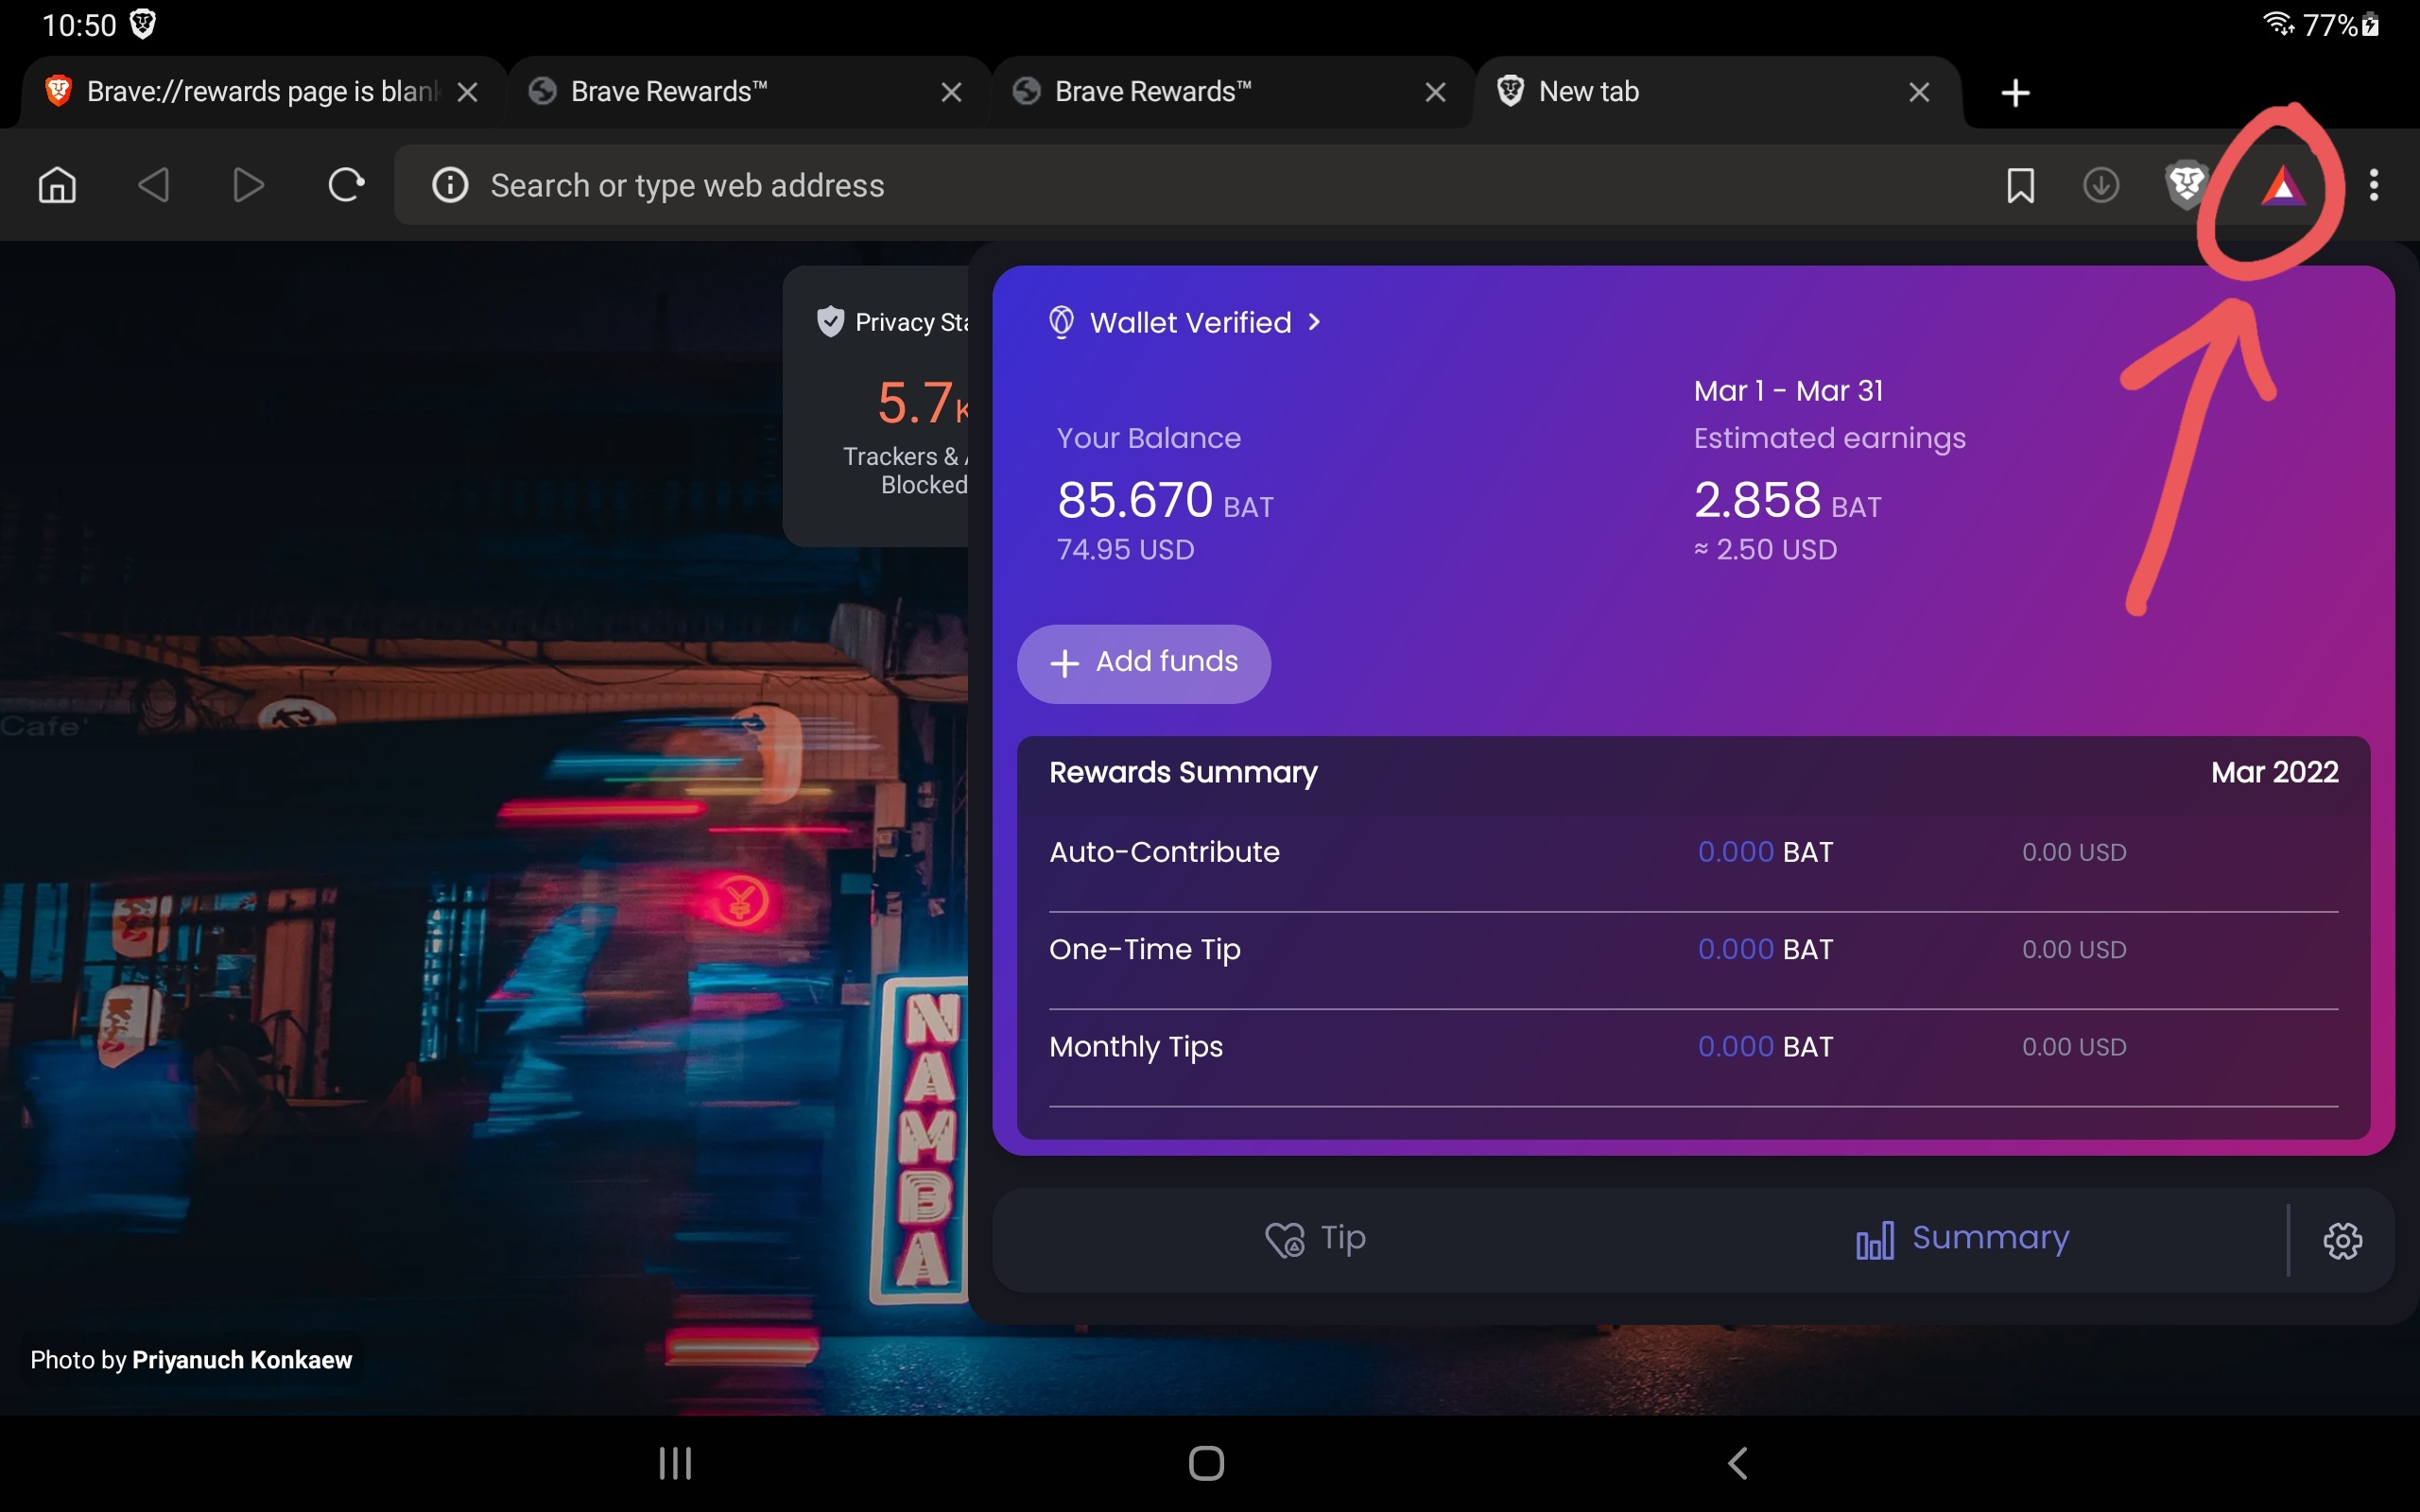2420x1512 pixels.
Task: Navigate back with the left arrow
Action: click(x=153, y=185)
